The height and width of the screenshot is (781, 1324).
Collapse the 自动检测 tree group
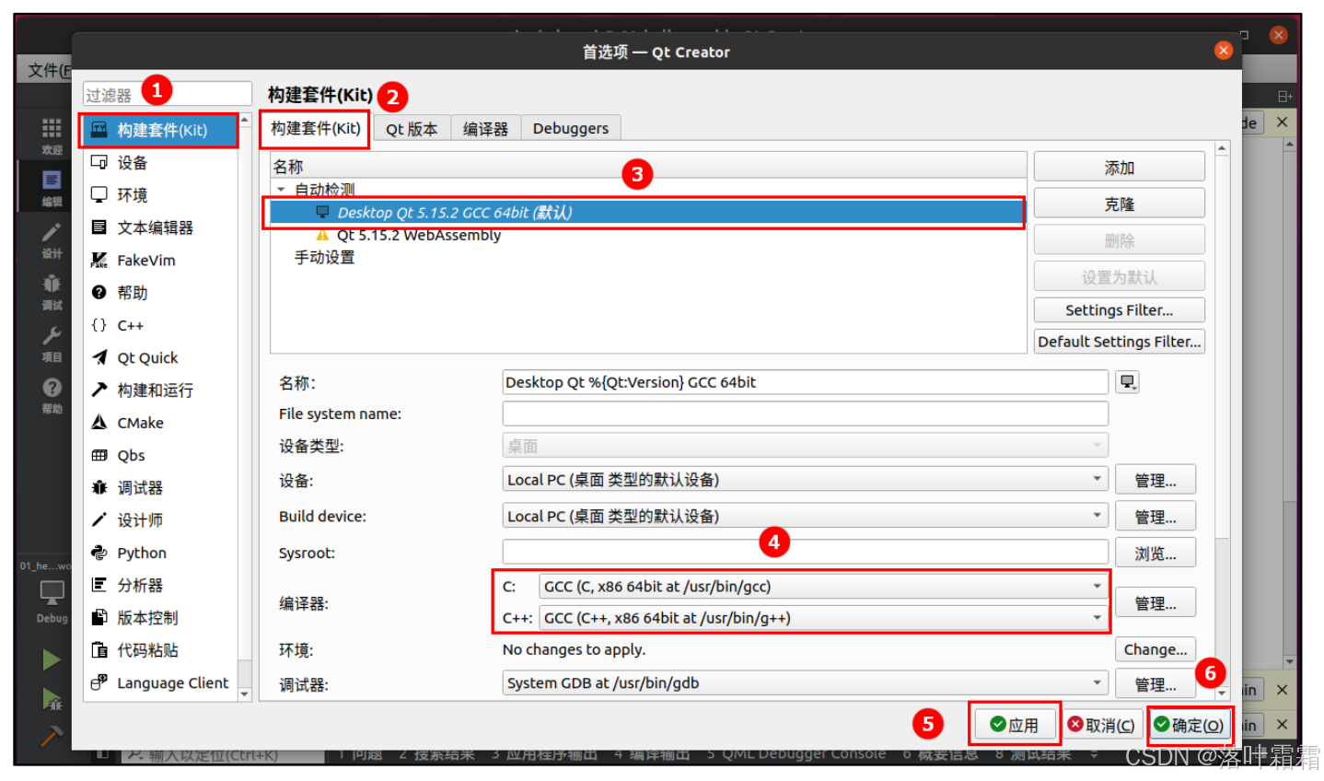pos(282,190)
